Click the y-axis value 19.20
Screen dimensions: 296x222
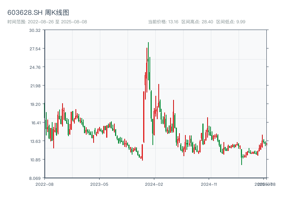coord(36,104)
